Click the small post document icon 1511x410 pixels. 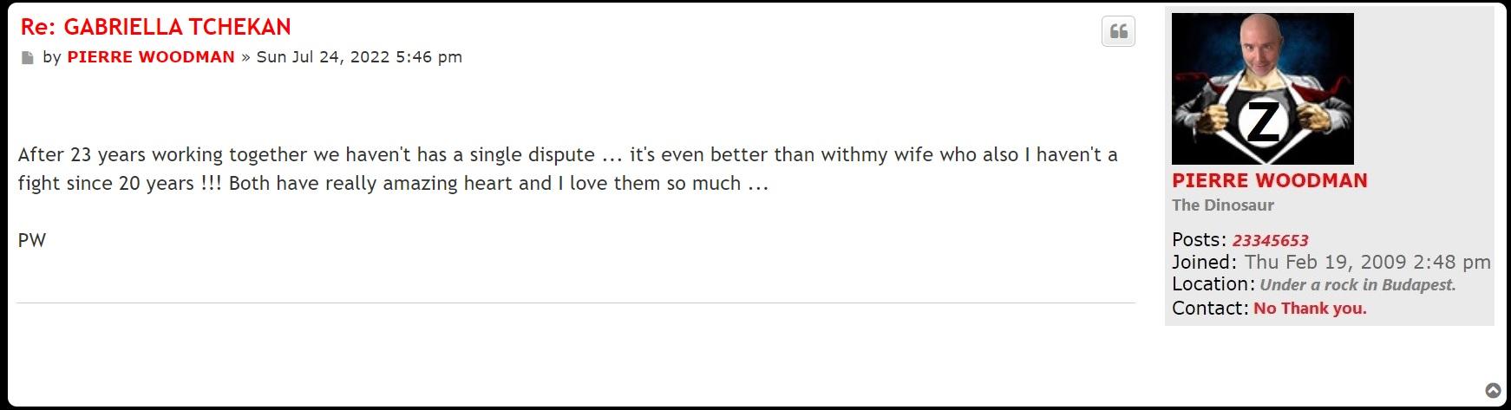(28, 58)
